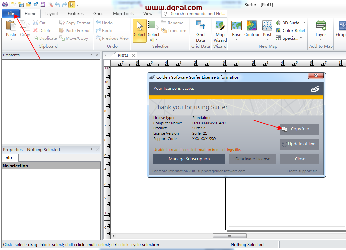
Task: Click the Layer icon in Add to Map
Action: 321,25
